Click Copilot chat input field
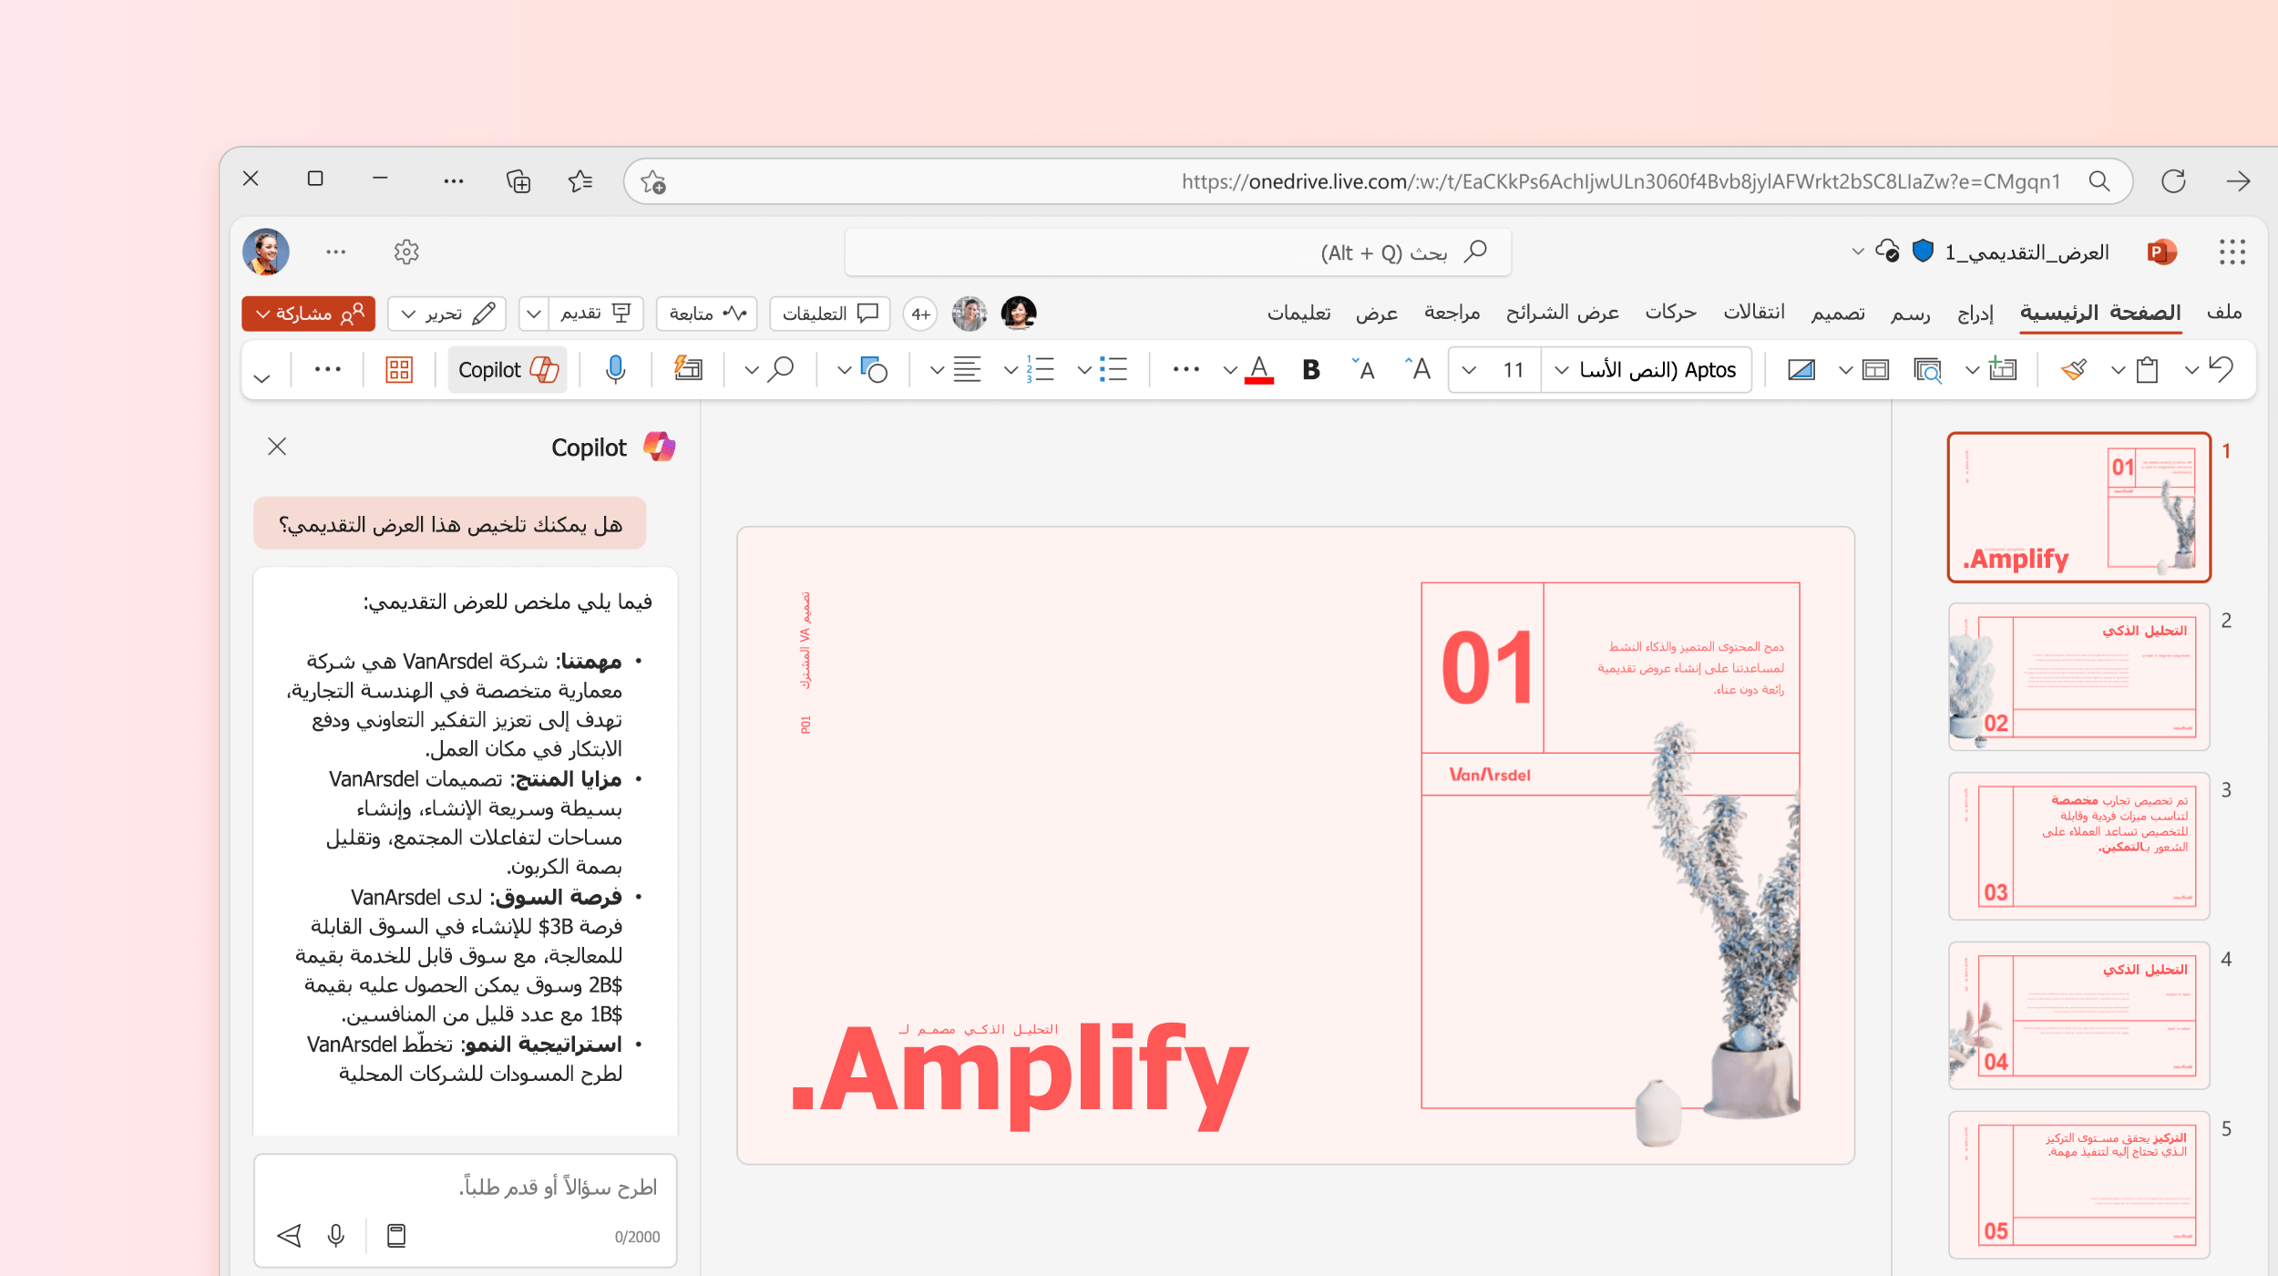This screenshot has height=1276, width=2278. tap(469, 1185)
